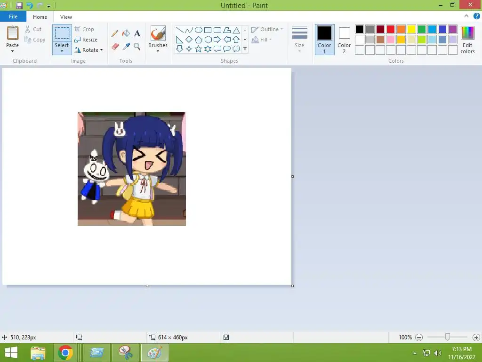The height and width of the screenshot is (362, 482).
Task: Click the Crop button
Action: [84, 29]
